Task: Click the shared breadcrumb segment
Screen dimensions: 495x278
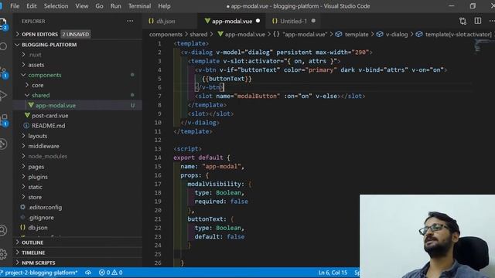Action: click(x=199, y=34)
